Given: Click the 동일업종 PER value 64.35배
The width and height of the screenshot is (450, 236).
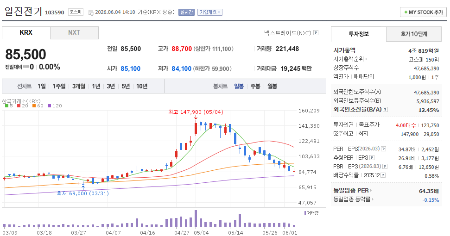Looking at the screenshot, I should (429, 191).
